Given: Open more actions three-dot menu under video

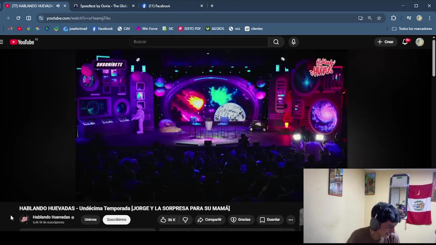Looking at the screenshot, I should pyautogui.click(x=291, y=220).
